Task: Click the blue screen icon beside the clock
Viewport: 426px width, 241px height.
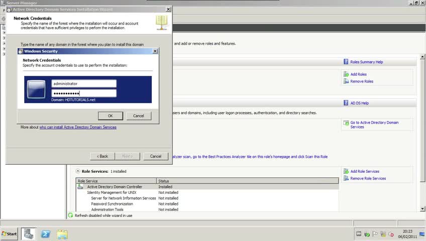Action: (422, 234)
